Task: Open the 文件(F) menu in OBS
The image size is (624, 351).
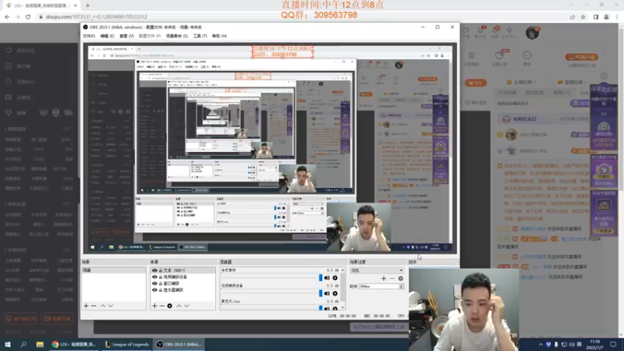Action: click(89, 36)
